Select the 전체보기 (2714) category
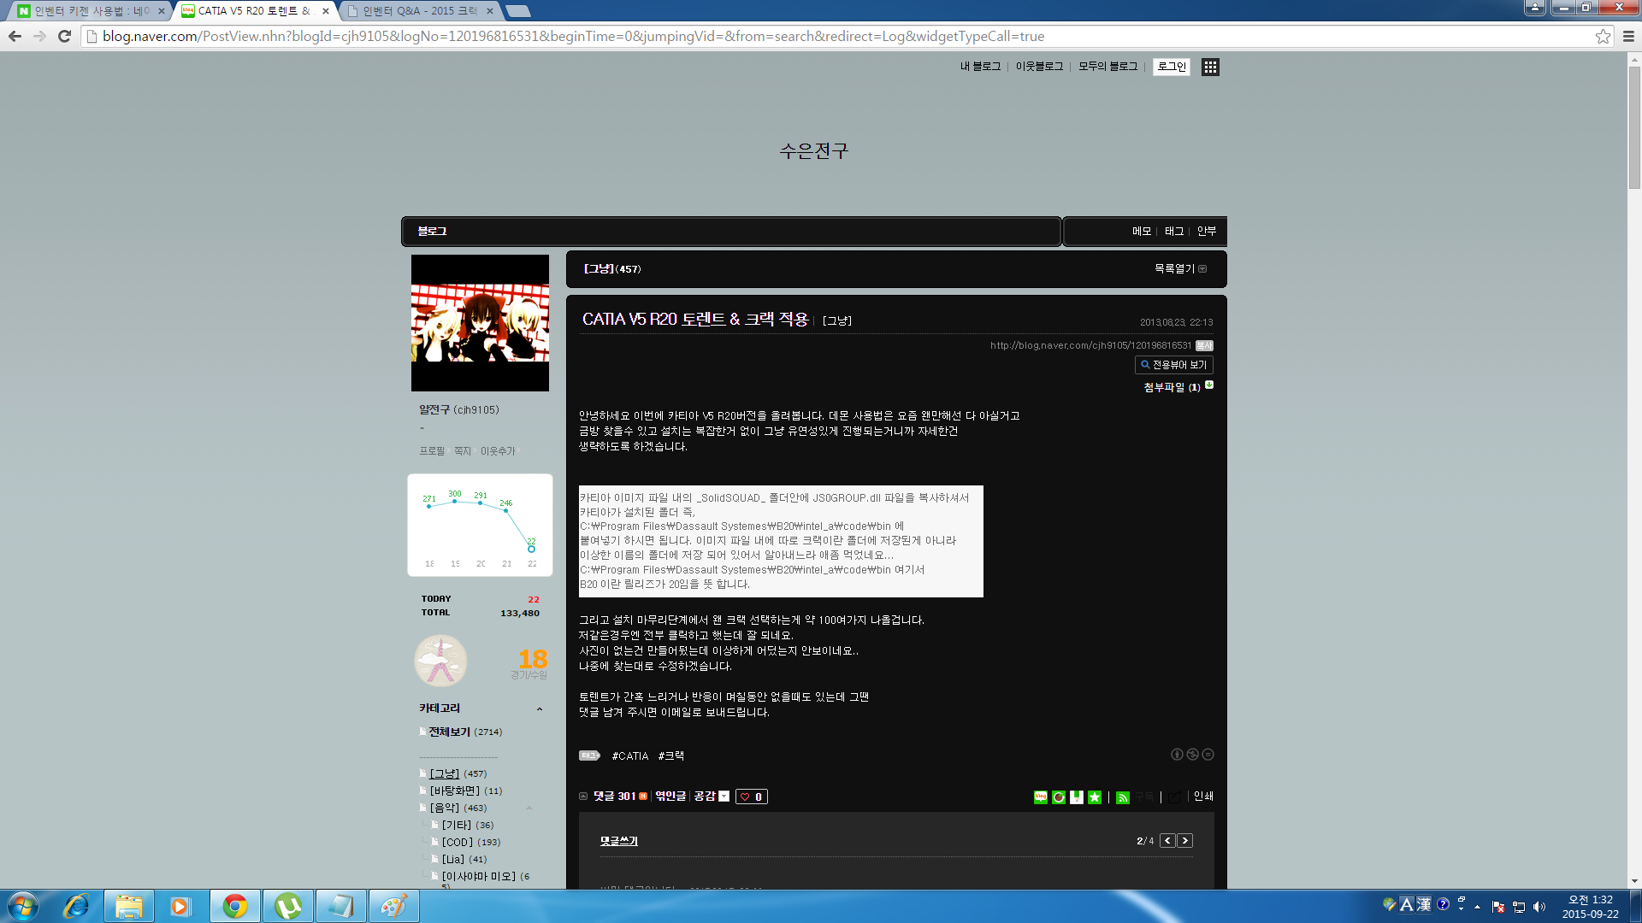This screenshot has height=923, width=1642. tap(465, 732)
